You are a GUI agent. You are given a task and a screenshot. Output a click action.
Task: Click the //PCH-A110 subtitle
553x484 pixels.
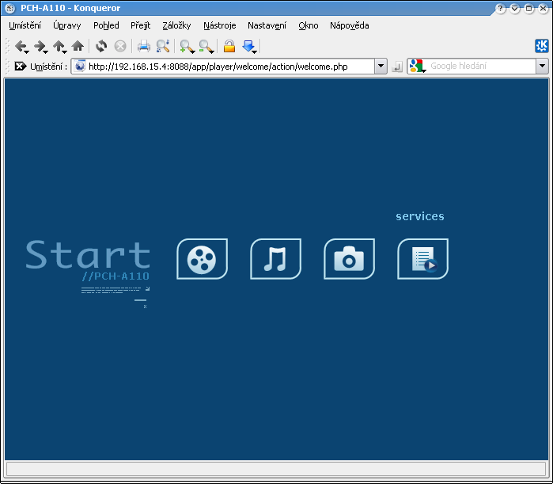116,276
